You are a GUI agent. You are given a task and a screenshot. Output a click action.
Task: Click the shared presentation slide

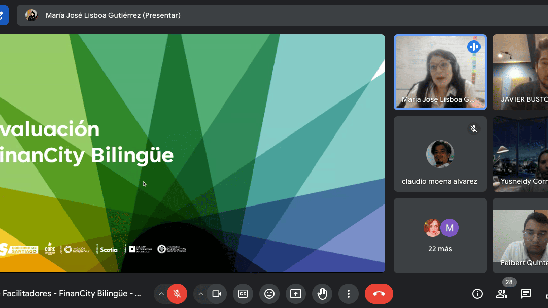[x=193, y=153]
